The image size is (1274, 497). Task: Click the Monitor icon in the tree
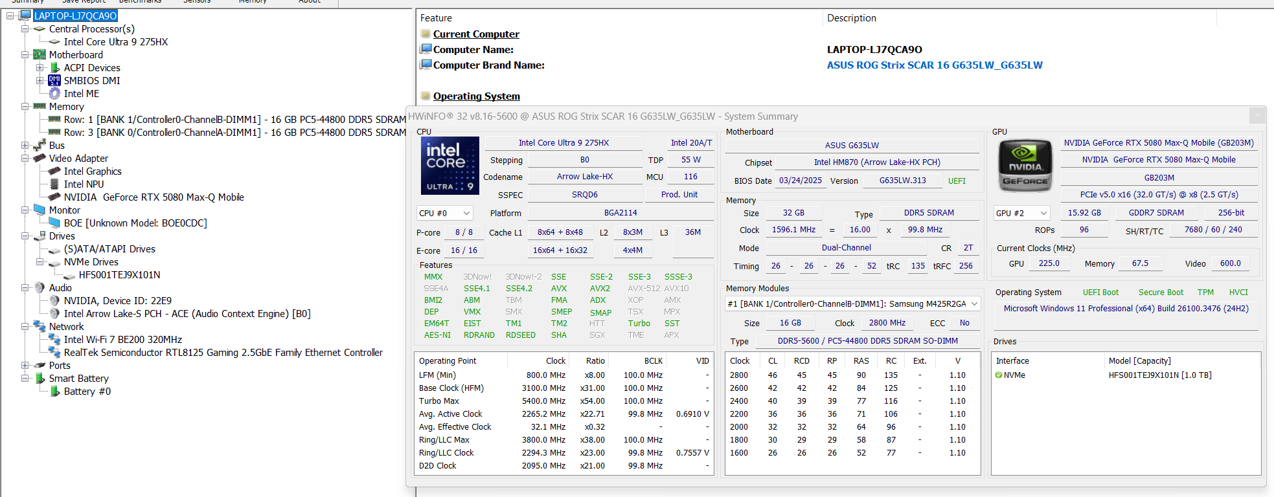[x=40, y=210]
